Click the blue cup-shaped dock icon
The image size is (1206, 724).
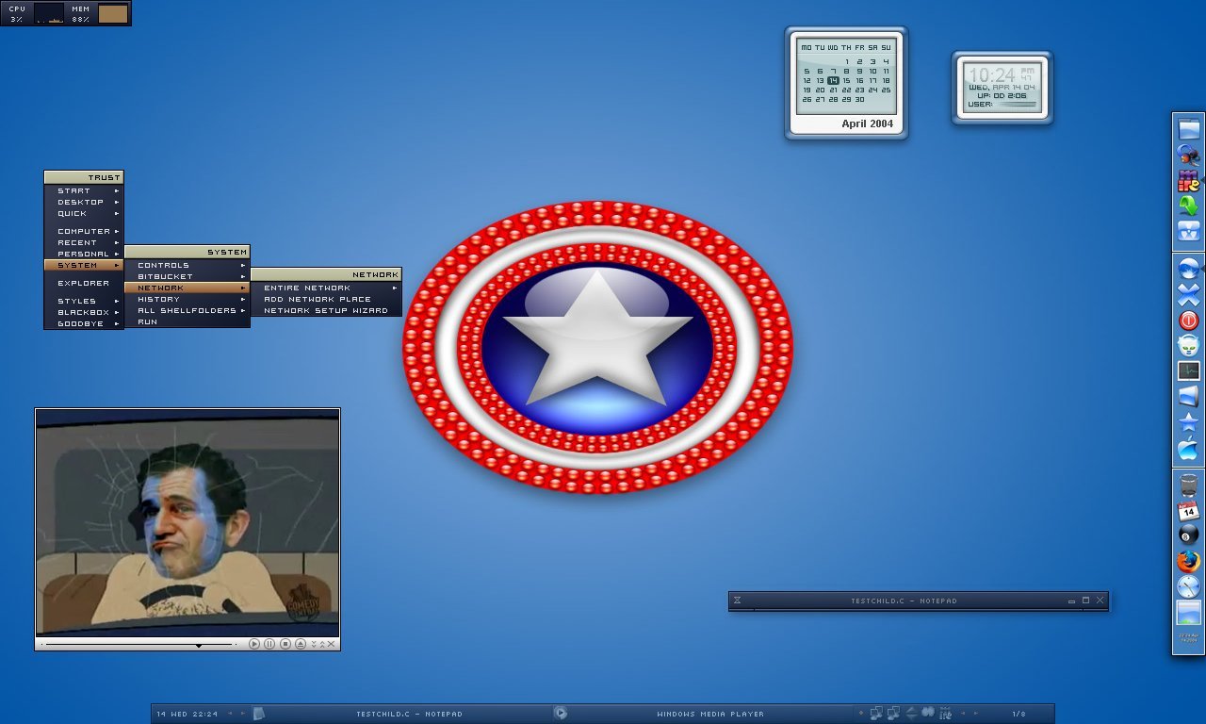tap(1188, 397)
